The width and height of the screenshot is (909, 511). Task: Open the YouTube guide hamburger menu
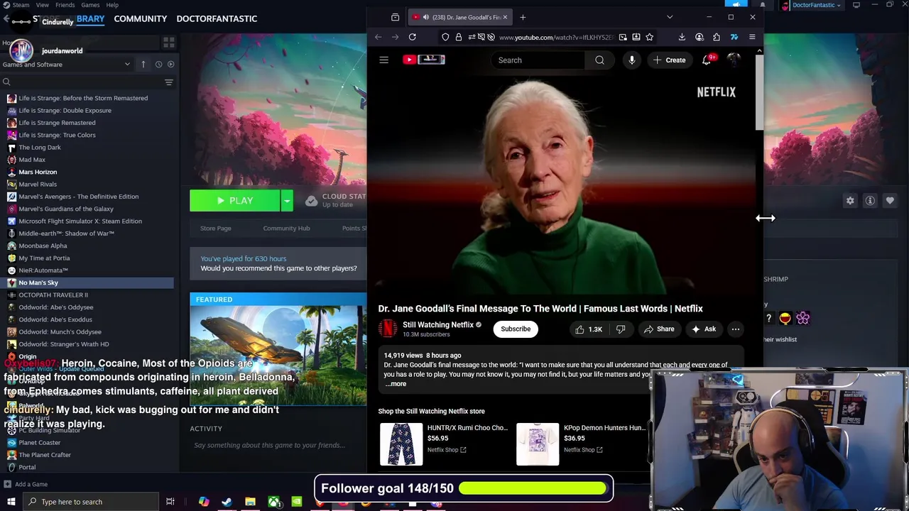[383, 60]
